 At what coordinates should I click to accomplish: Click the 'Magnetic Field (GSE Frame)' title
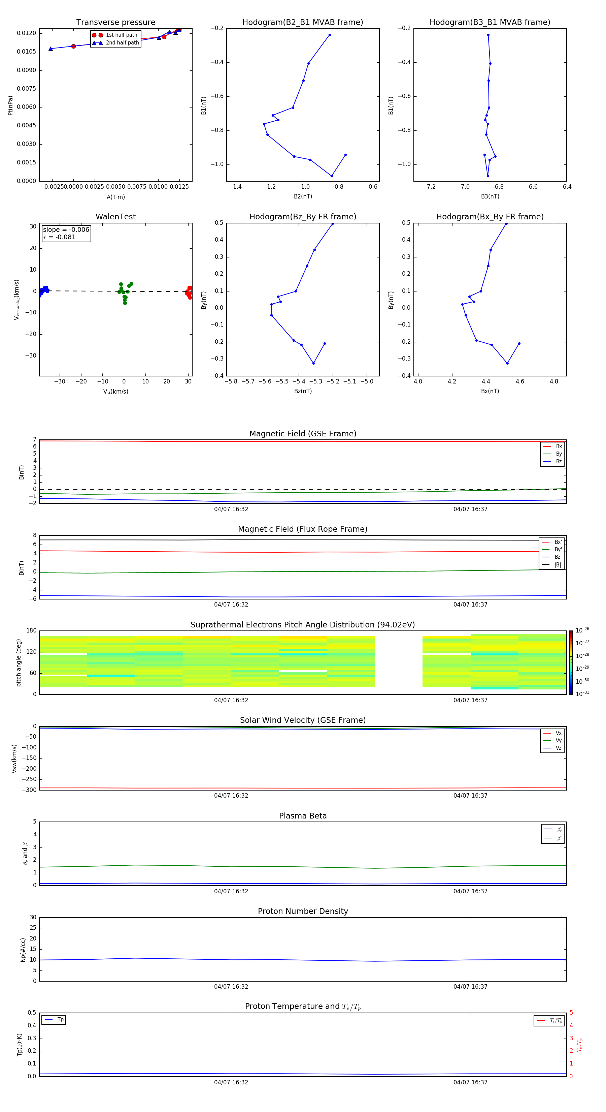[303, 434]
